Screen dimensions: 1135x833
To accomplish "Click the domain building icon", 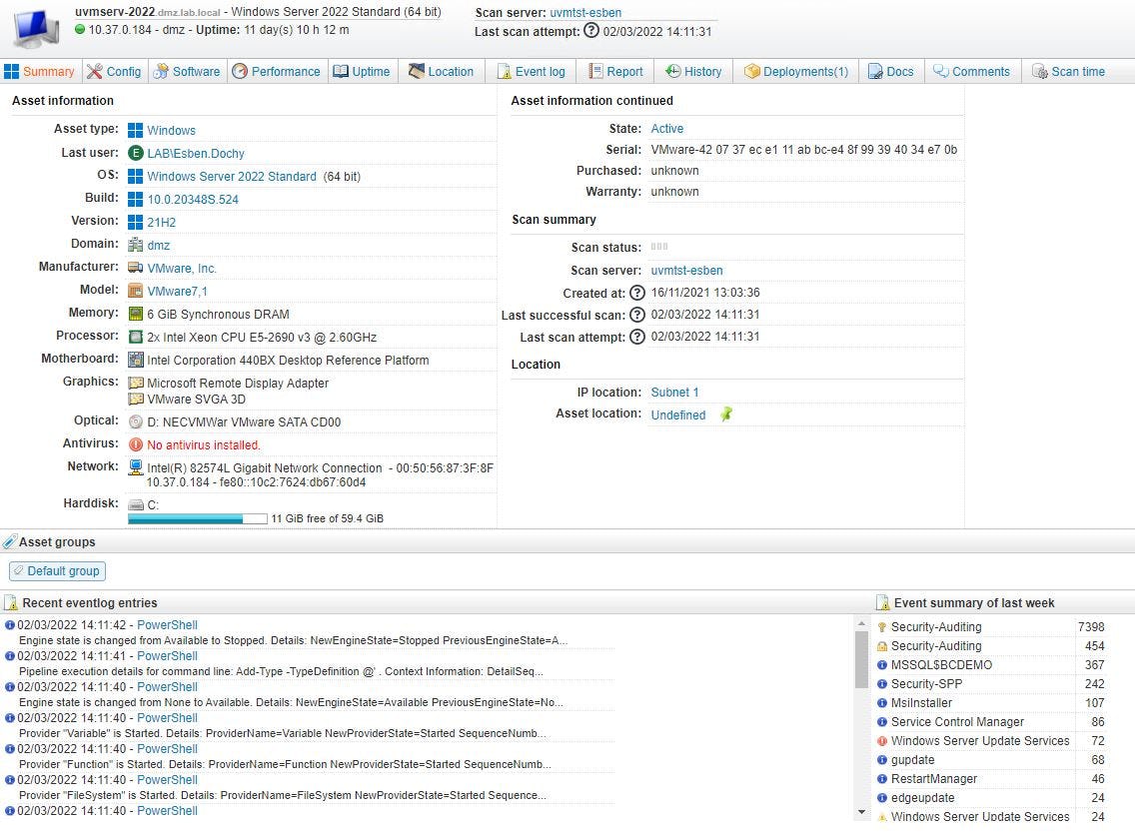I will coord(135,245).
